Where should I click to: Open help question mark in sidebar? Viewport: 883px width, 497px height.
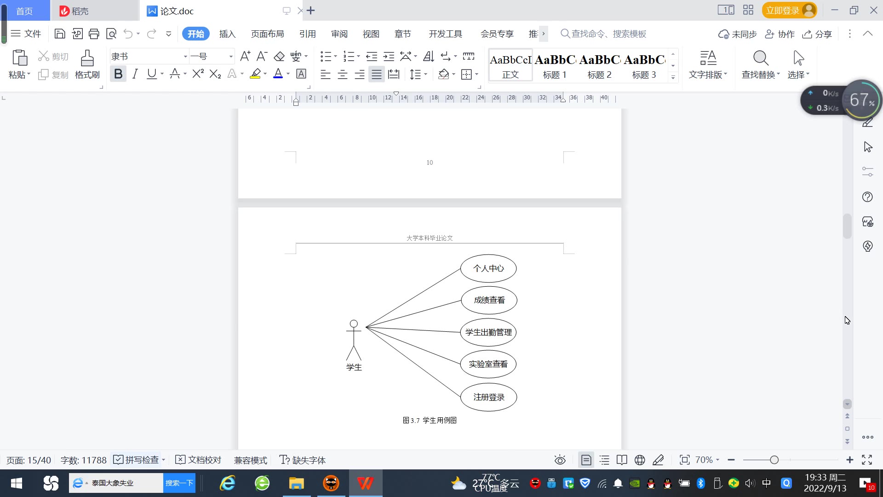[867, 197]
